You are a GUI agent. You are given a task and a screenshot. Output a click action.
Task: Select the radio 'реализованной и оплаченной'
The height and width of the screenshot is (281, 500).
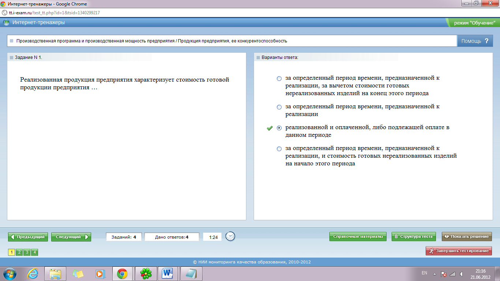coord(279,128)
